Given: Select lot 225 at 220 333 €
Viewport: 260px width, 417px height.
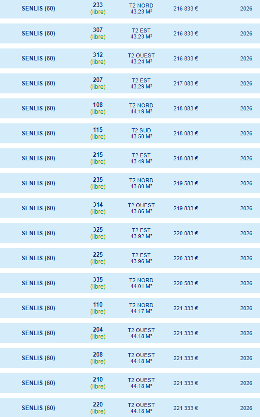Looking at the screenshot, I should point(130,258).
